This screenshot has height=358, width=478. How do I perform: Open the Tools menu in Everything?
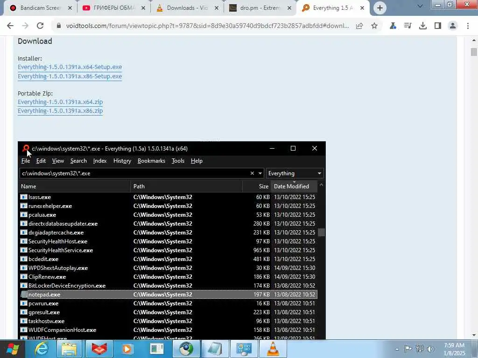(178, 161)
